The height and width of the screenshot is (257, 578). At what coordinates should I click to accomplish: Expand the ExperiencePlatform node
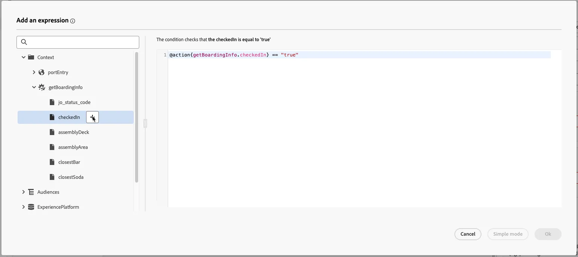24,207
